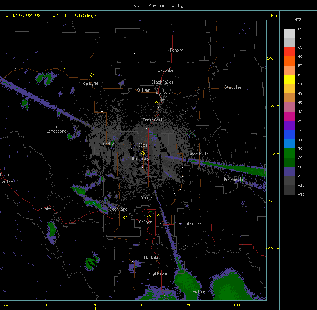Click the Sundre city label
Viewport: 317px width, 310px height.
point(107,144)
